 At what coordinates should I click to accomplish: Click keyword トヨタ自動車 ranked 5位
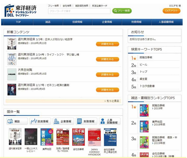click(147, 86)
